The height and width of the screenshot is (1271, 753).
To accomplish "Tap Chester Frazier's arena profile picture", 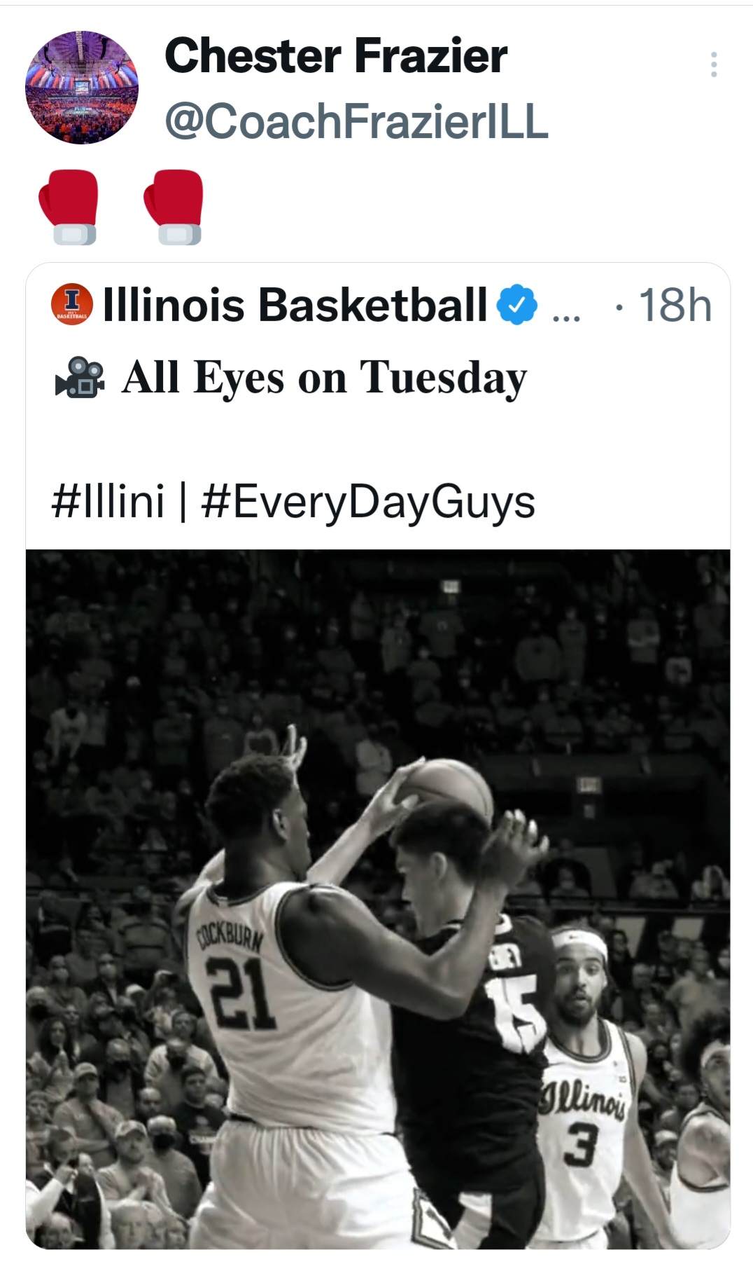I will (x=82, y=88).
